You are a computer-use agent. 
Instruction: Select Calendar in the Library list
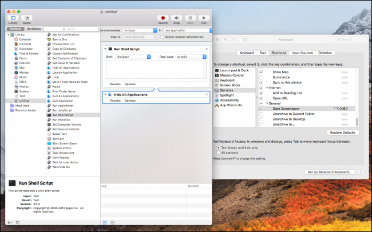click(x=25, y=39)
